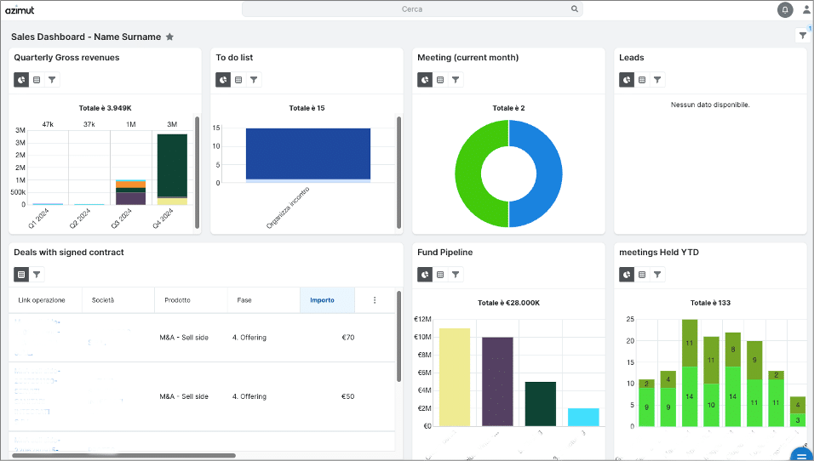Sort by Società column header
Viewport: 814px width, 461px height.
click(x=118, y=300)
